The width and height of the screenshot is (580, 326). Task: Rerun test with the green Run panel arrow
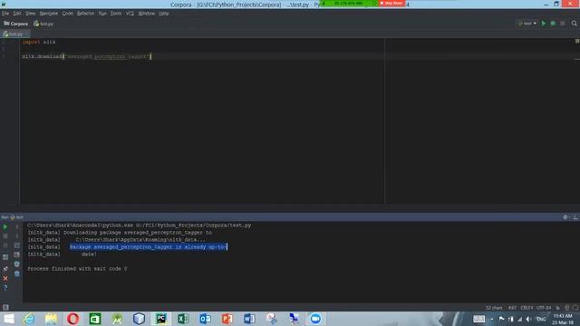(x=5, y=226)
